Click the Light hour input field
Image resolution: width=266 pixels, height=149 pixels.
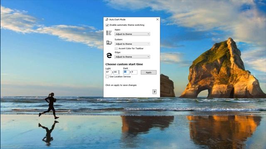[x=108, y=72]
